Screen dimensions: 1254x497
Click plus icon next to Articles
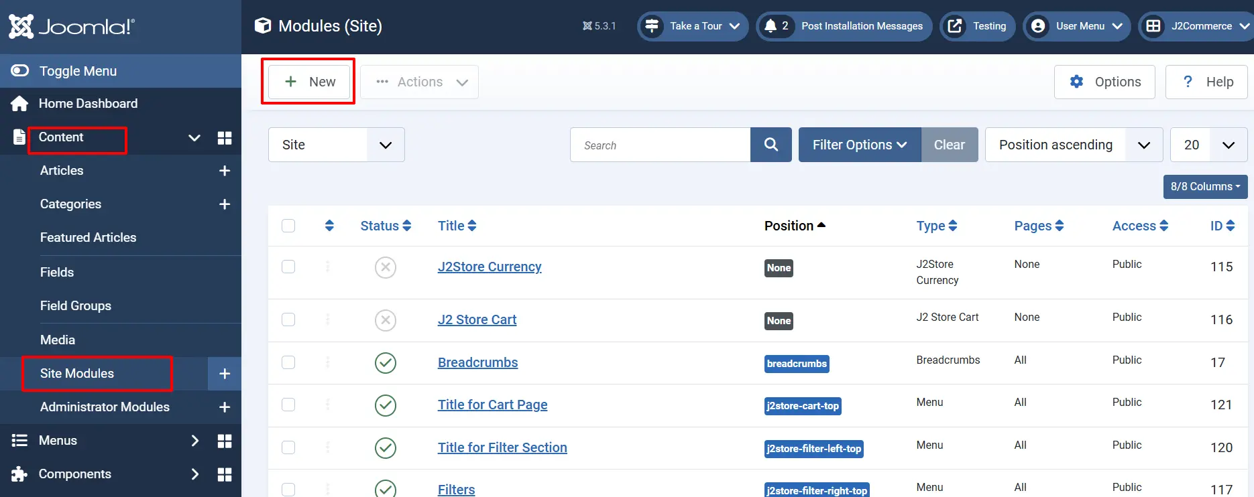click(x=225, y=171)
